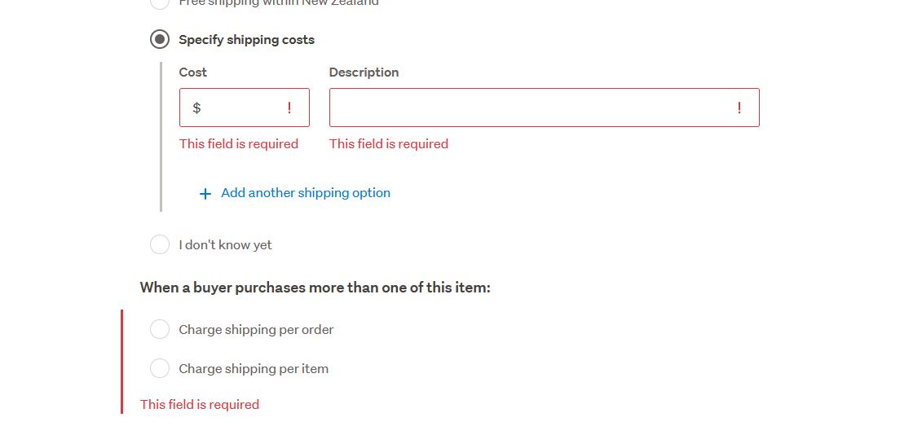Image resolution: width=922 pixels, height=435 pixels.
Task: Select the Specify shipping costs radio circle
Action: (160, 39)
